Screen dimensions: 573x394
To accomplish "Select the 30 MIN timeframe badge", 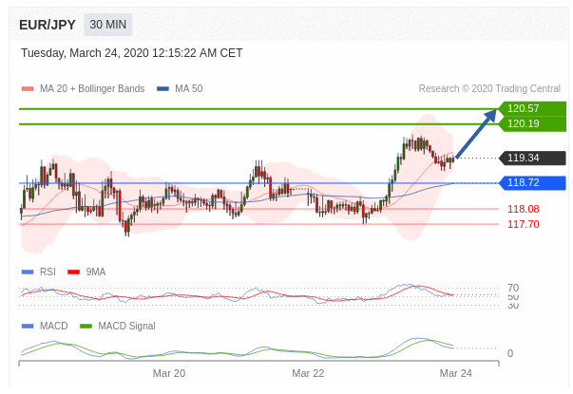I will (x=108, y=26).
